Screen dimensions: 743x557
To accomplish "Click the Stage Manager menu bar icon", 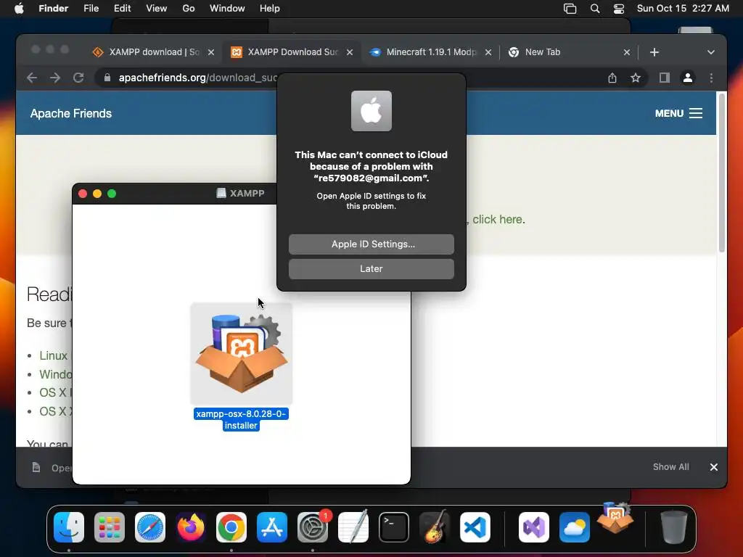I will 570,8.
